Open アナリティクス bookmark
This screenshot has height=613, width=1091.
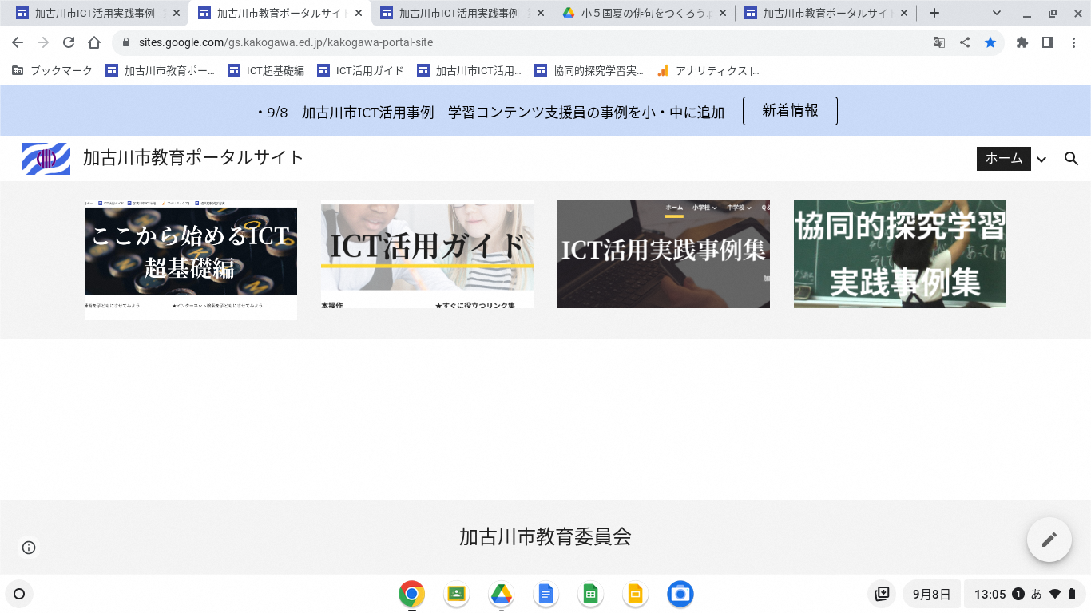pos(708,70)
